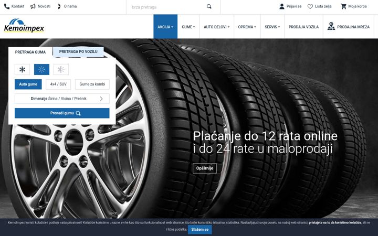Click the cookie policy bold text link
Viewport: 378px width, 236px height.
335,223
